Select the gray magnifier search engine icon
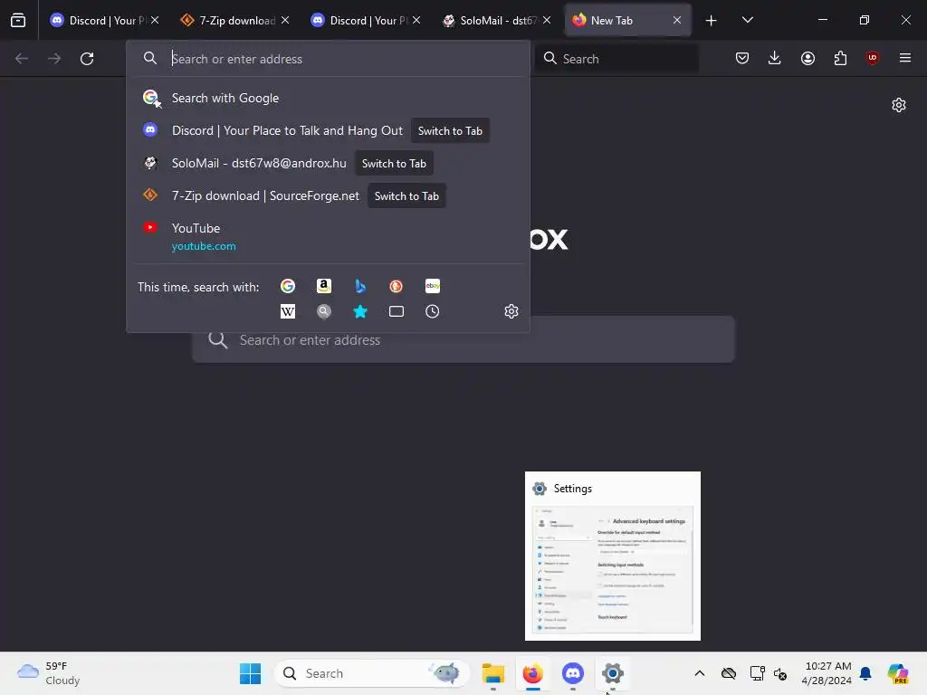 pos(324,311)
